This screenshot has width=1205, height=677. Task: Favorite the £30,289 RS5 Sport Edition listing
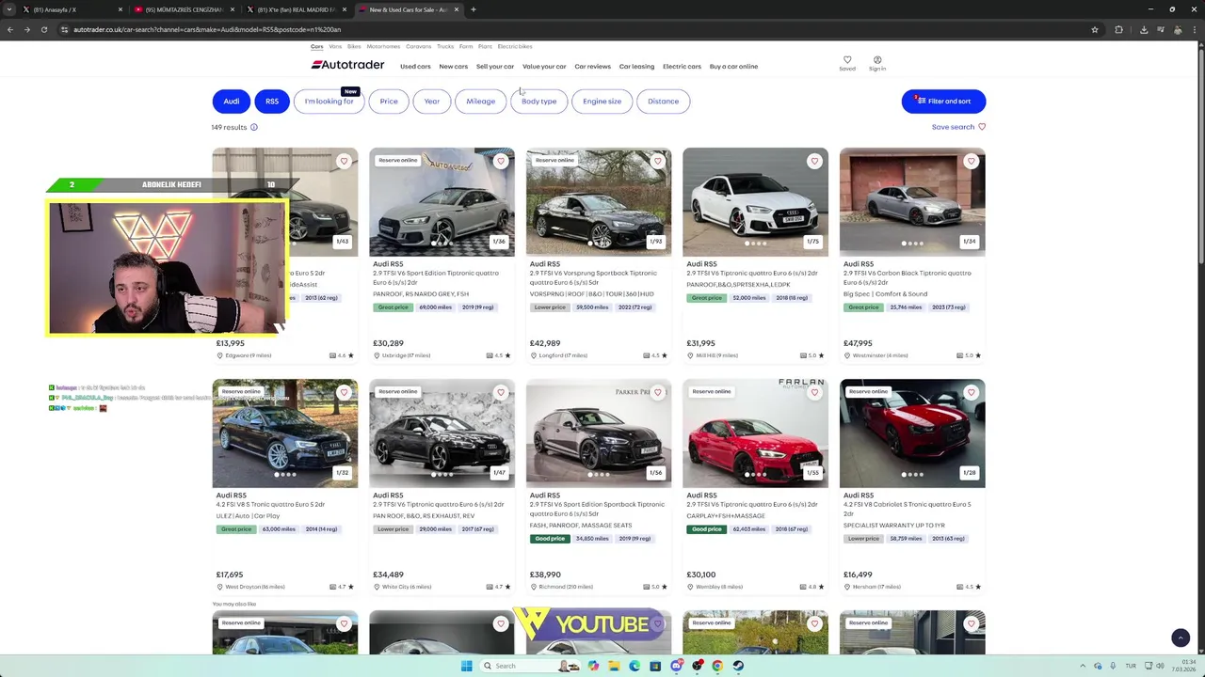click(501, 161)
